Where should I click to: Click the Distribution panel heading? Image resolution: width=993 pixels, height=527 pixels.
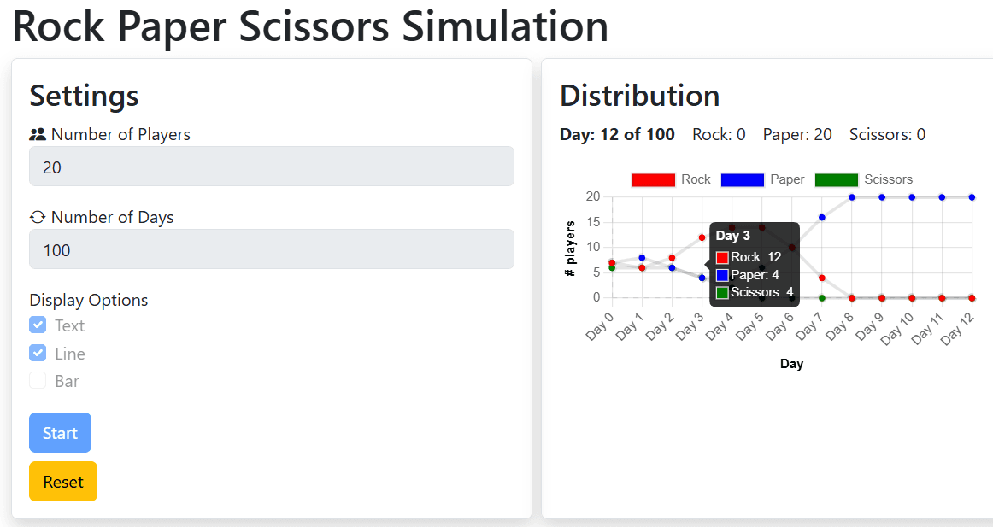tap(639, 96)
